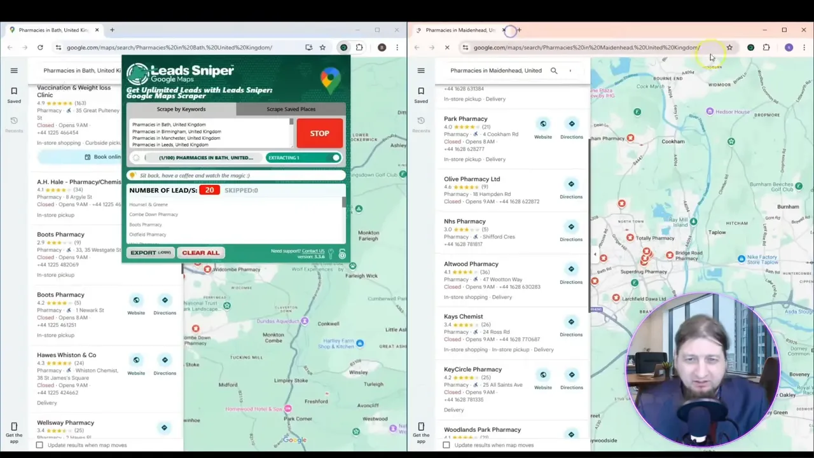
Task: Click Book online for the Vaccination clinic
Action: tap(102, 156)
